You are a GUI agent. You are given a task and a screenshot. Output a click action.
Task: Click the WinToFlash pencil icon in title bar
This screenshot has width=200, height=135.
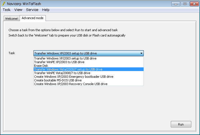4,4
